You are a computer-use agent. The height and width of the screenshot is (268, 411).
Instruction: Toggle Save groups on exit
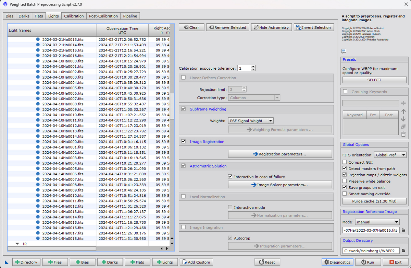(x=345, y=187)
